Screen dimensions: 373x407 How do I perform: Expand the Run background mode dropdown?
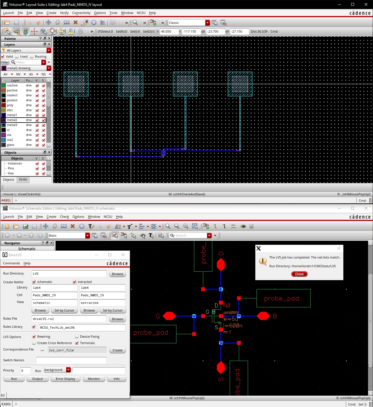click(x=68, y=370)
